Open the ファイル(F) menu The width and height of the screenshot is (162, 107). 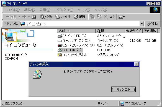13,10
